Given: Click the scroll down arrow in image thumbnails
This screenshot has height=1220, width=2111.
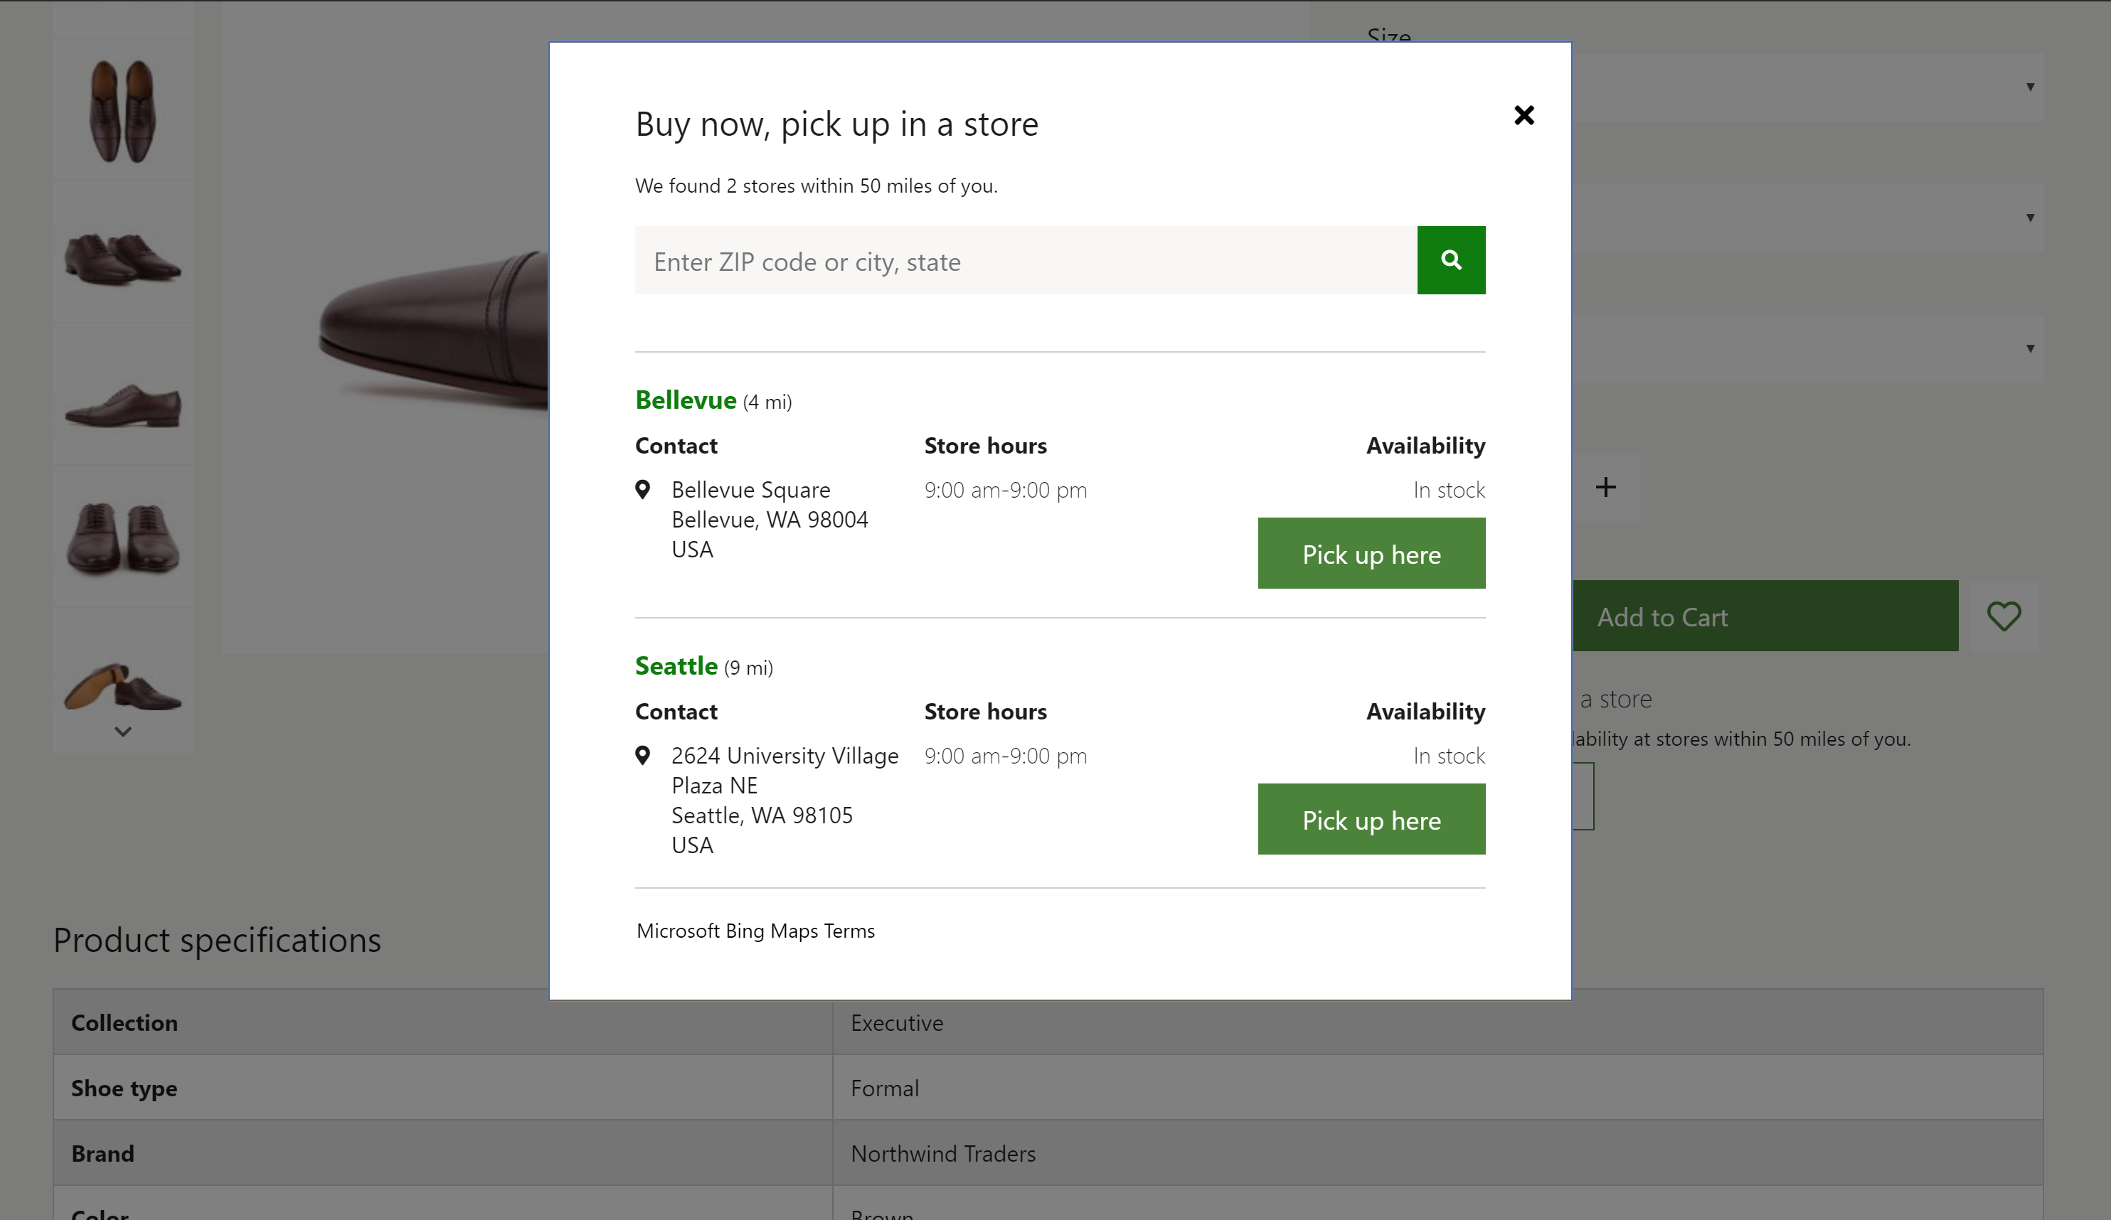Looking at the screenshot, I should click(x=124, y=732).
